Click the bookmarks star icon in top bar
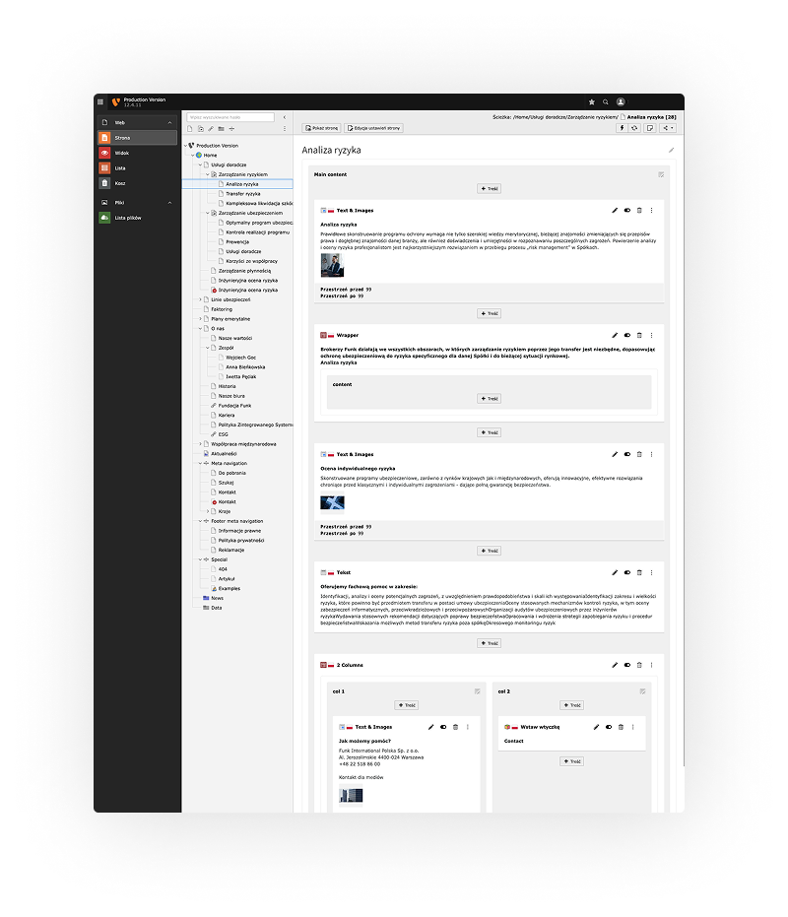This screenshot has width=788, height=917. pos(591,101)
